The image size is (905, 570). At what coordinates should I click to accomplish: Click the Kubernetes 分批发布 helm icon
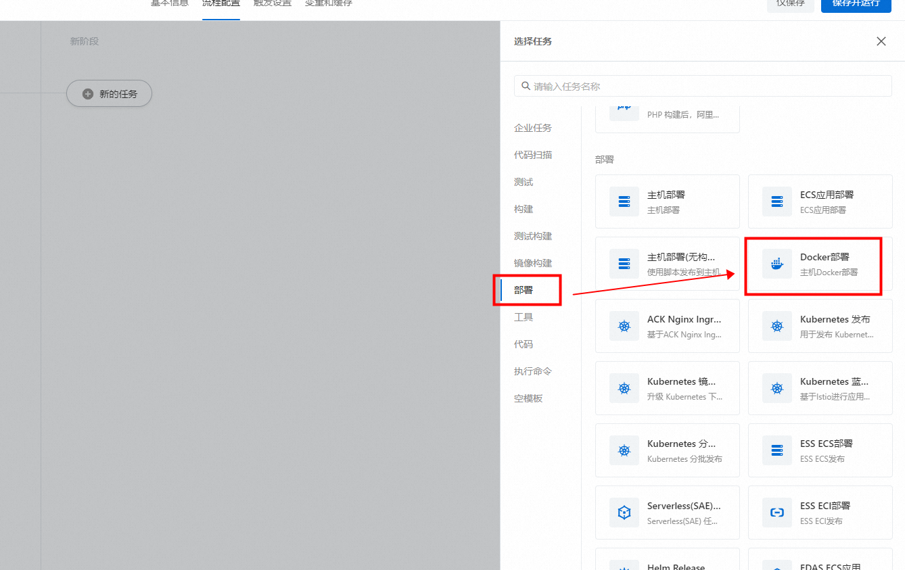point(624,450)
